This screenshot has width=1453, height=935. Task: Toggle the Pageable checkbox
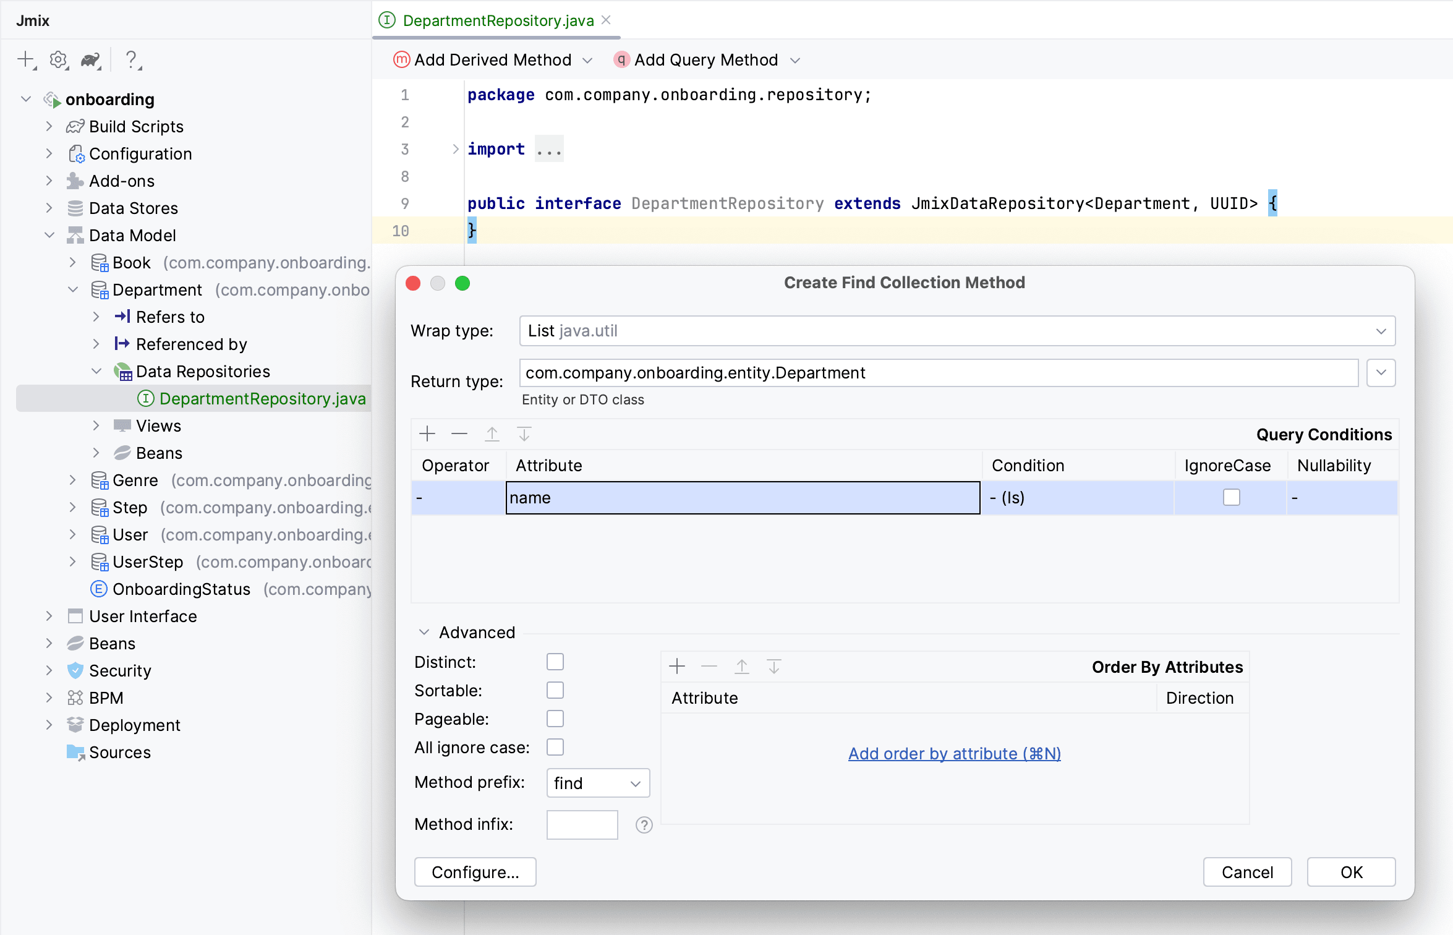click(x=555, y=719)
